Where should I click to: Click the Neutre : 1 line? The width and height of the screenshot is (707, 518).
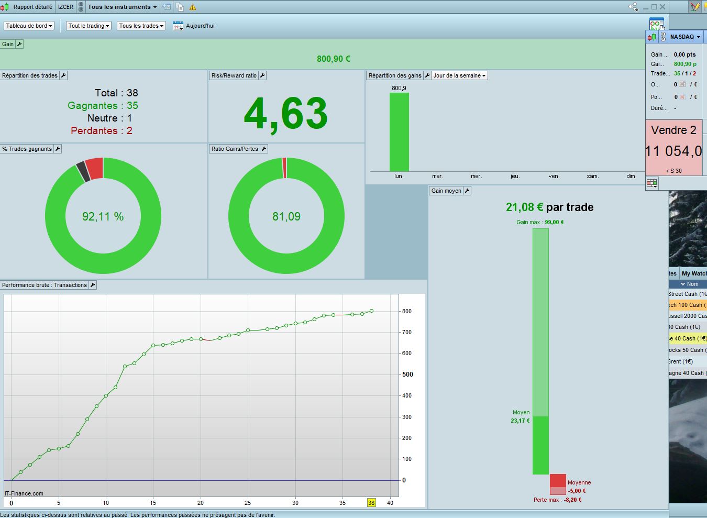click(110, 118)
